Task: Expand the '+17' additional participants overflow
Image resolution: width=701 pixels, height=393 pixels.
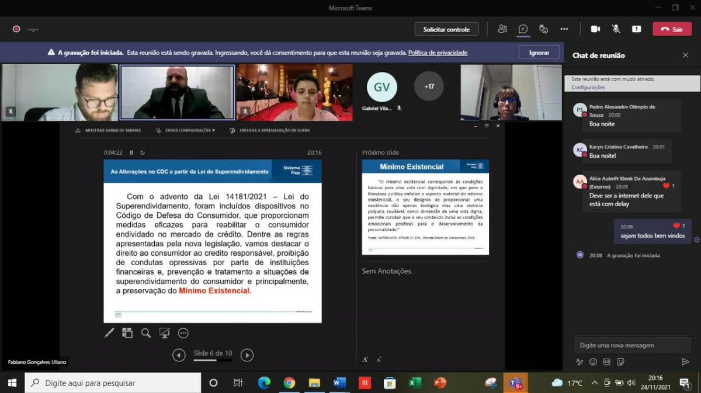Action: 429,86
